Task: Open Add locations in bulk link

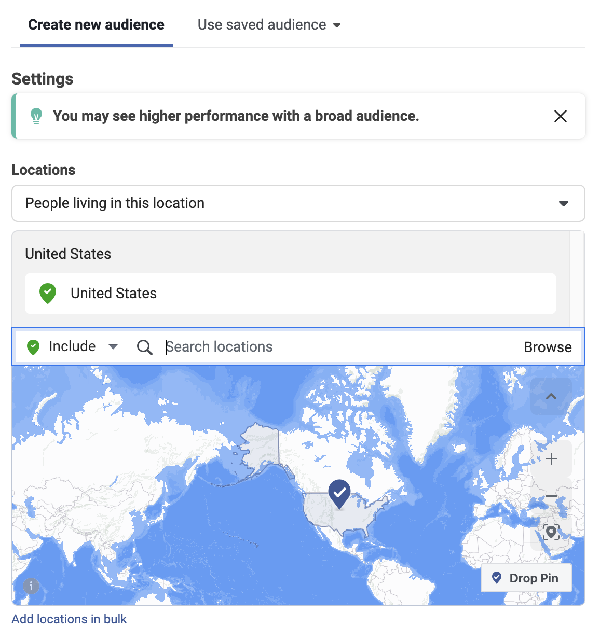Action: point(69,619)
